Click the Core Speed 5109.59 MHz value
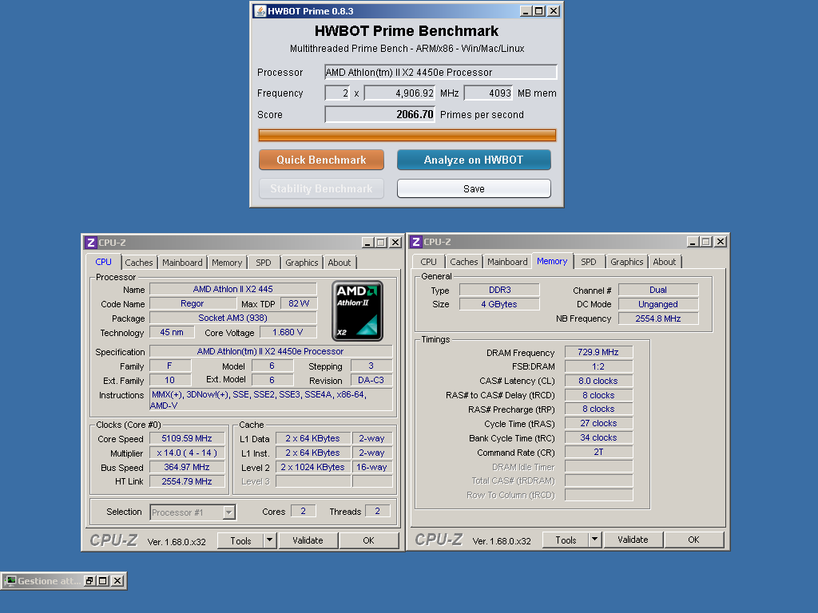Image resolution: width=818 pixels, height=613 pixels. 187,438
